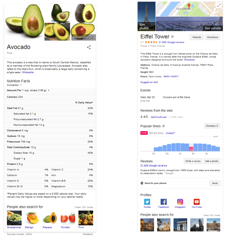Screen dimensions: 227x239
Task: Open the serving amount dropdown
Action: tap(49, 90)
